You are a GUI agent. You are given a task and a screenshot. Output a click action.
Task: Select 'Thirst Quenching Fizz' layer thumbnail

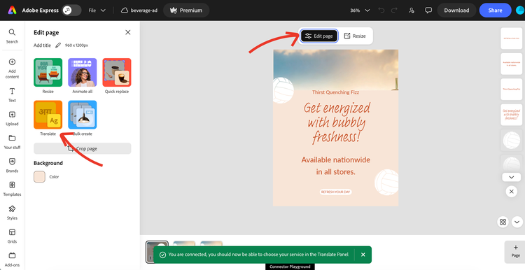[511, 89]
